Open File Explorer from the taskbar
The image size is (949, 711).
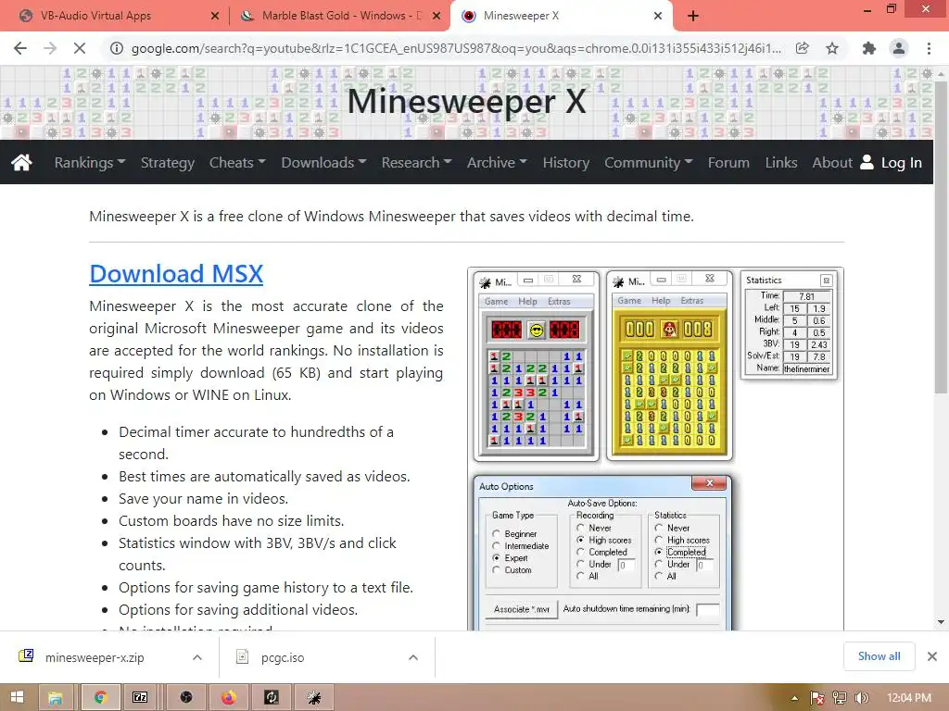(x=55, y=698)
